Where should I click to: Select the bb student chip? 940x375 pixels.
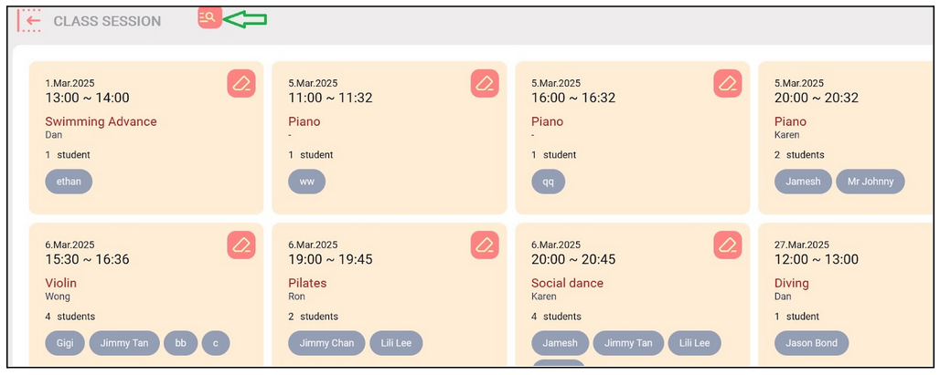pyautogui.click(x=180, y=342)
